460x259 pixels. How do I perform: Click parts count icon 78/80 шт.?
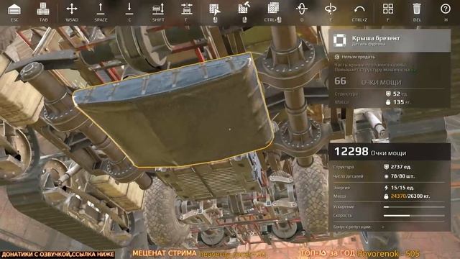(387, 176)
